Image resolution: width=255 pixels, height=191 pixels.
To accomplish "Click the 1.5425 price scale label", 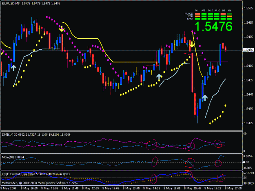I will pos(248,123).
